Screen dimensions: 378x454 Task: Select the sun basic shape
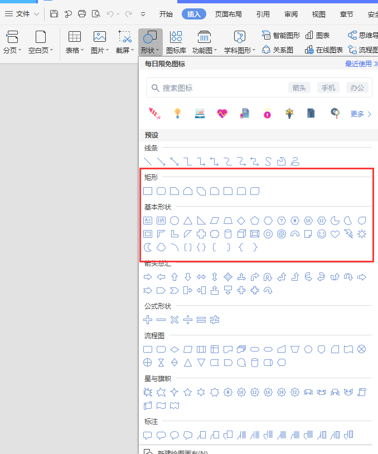(x=362, y=234)
